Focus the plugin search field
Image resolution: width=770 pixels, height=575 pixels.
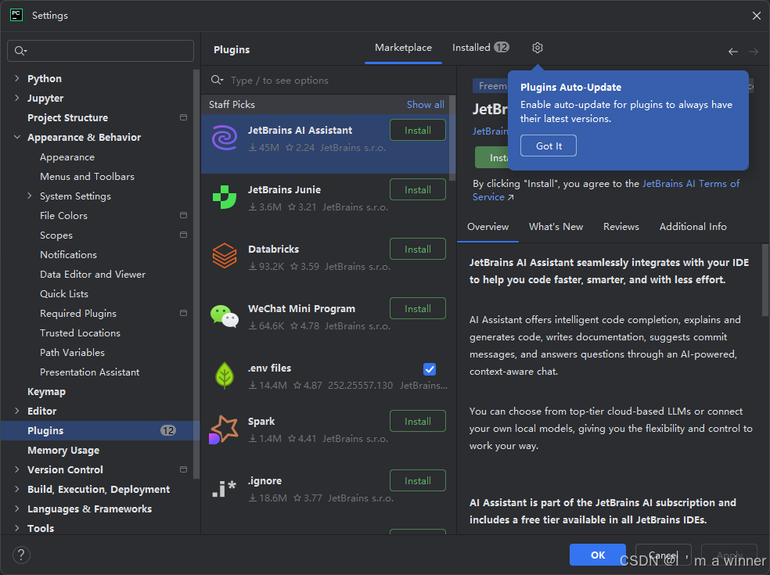329,80
